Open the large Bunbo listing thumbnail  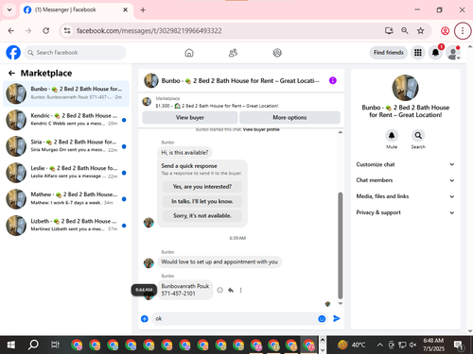[405, 88]
